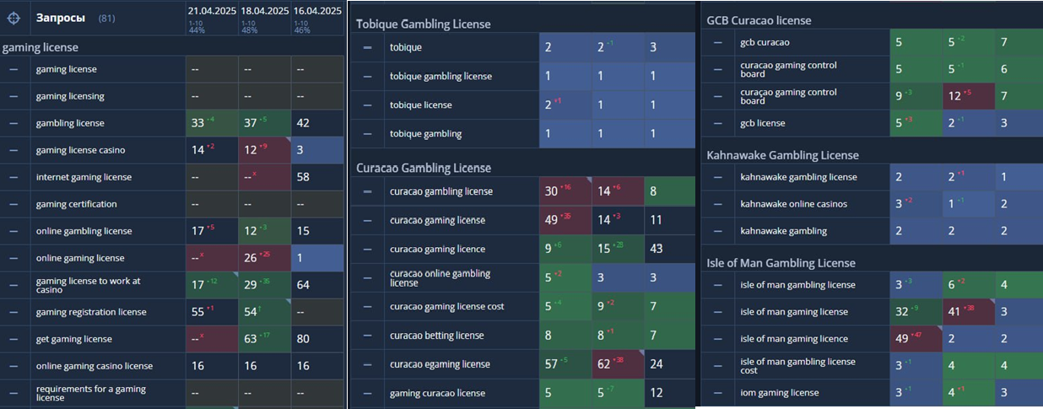Click the minus icon beside kahnawake online casinos

tap(717, 204)
